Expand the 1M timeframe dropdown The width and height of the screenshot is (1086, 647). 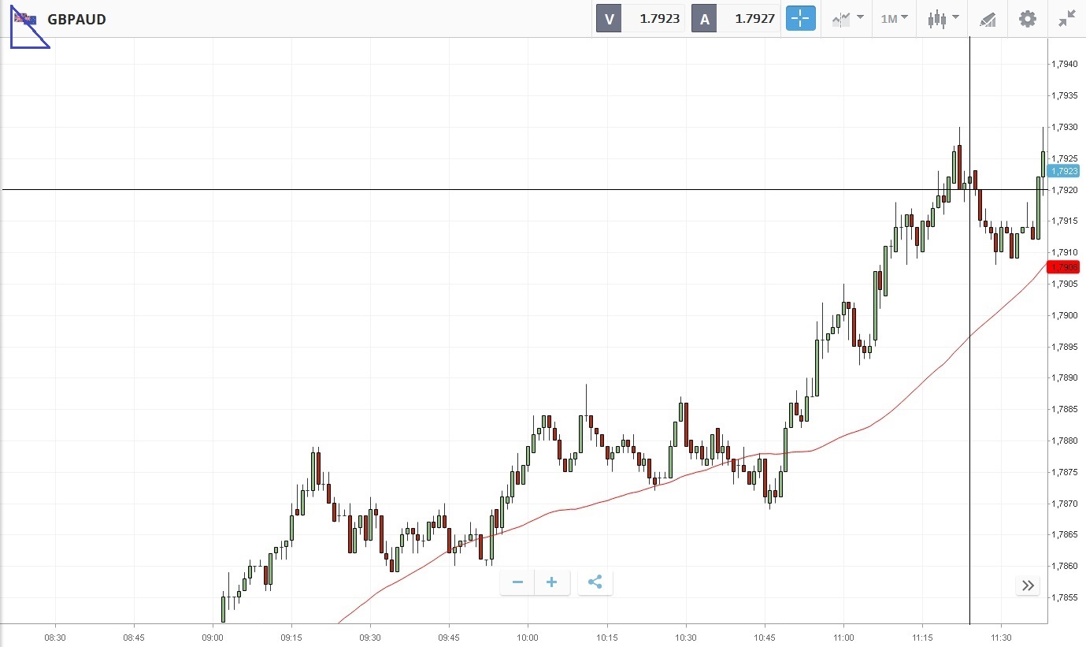point(894,19)
